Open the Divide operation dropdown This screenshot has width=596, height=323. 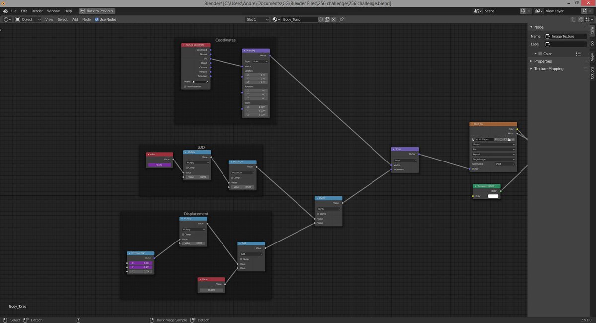click(x=328, y=209)
